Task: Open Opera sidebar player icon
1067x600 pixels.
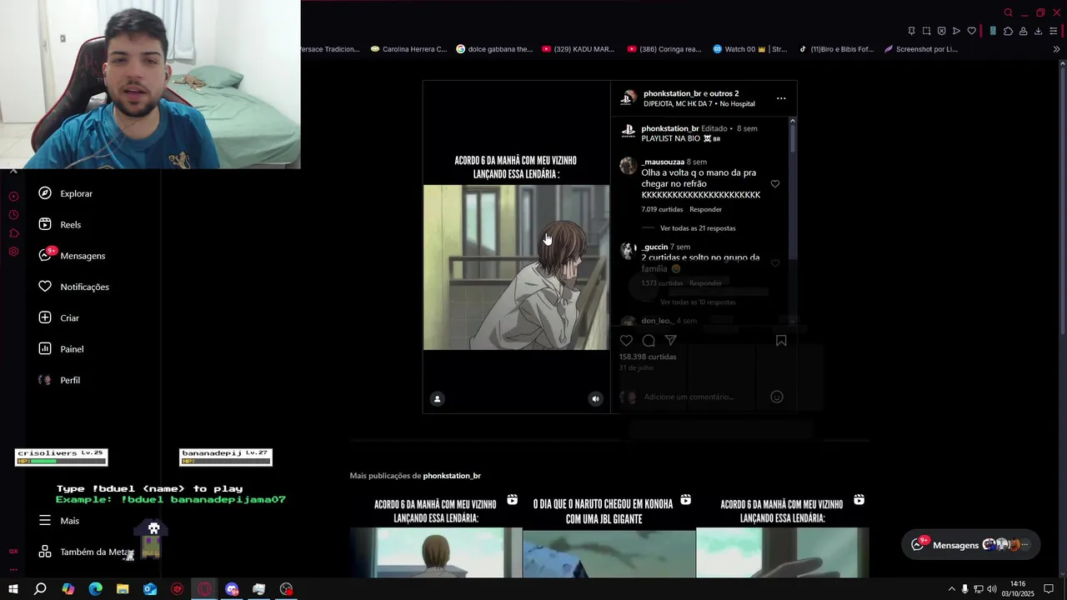Action: click(13, 197)
